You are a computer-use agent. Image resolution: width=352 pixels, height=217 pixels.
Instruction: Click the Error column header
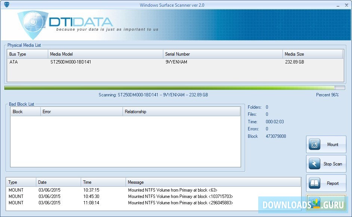(x=81, y=112)
